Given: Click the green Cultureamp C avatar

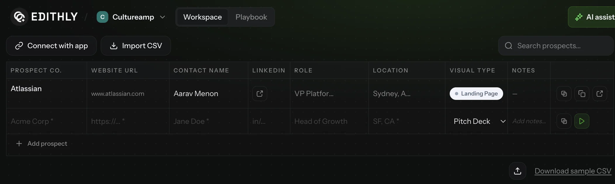Looking at the screenshot, I should (x=102, y=17).
